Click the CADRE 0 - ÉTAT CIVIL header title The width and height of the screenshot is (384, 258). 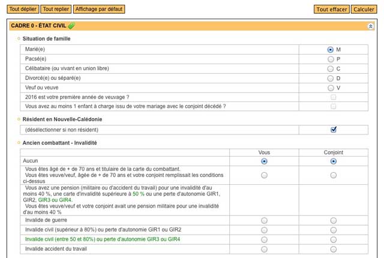click(x=39, y=26)
